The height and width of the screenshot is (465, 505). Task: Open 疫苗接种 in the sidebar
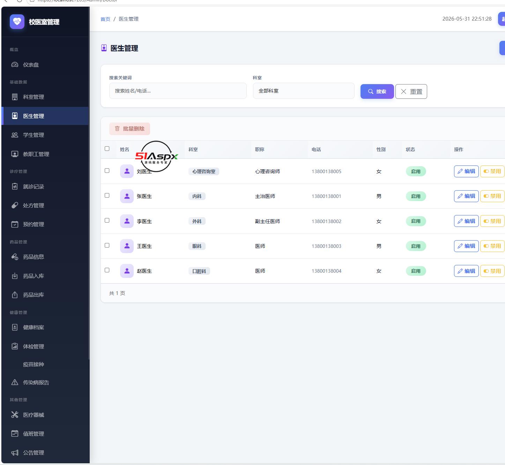point(45,364)
